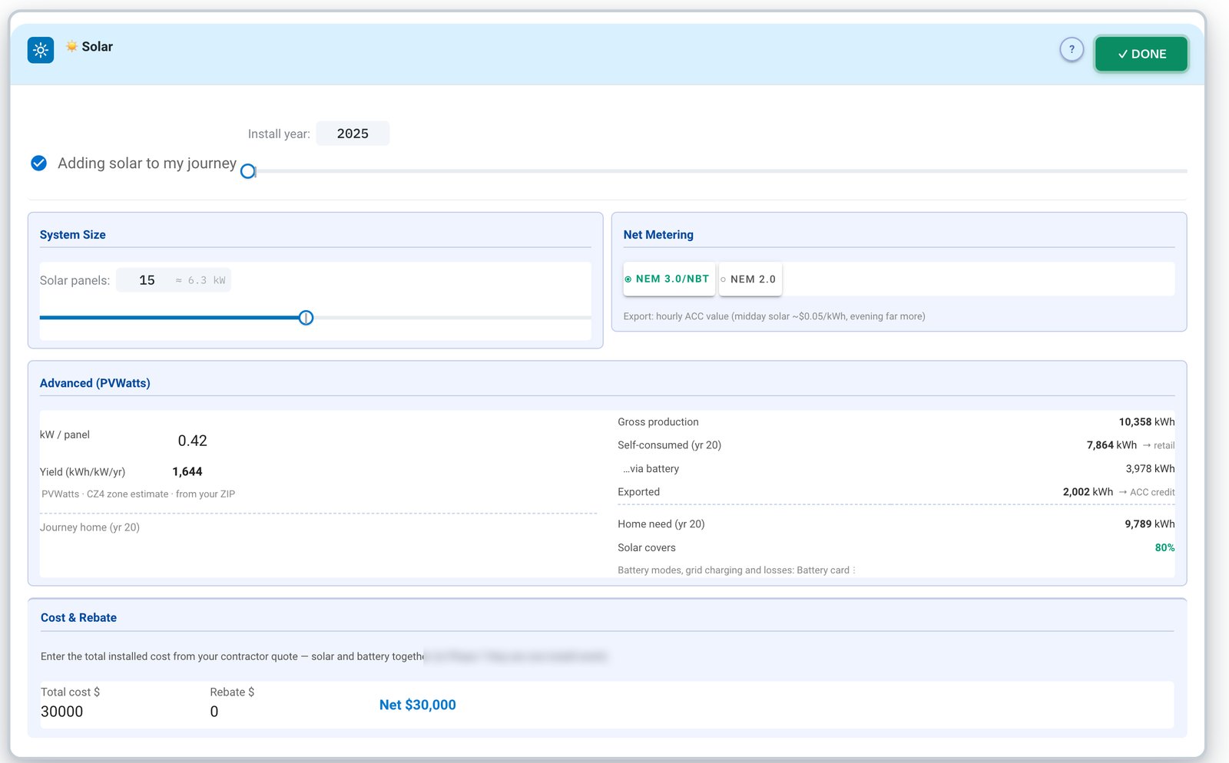Select the NEM 2.0 option

click(750, 279)
